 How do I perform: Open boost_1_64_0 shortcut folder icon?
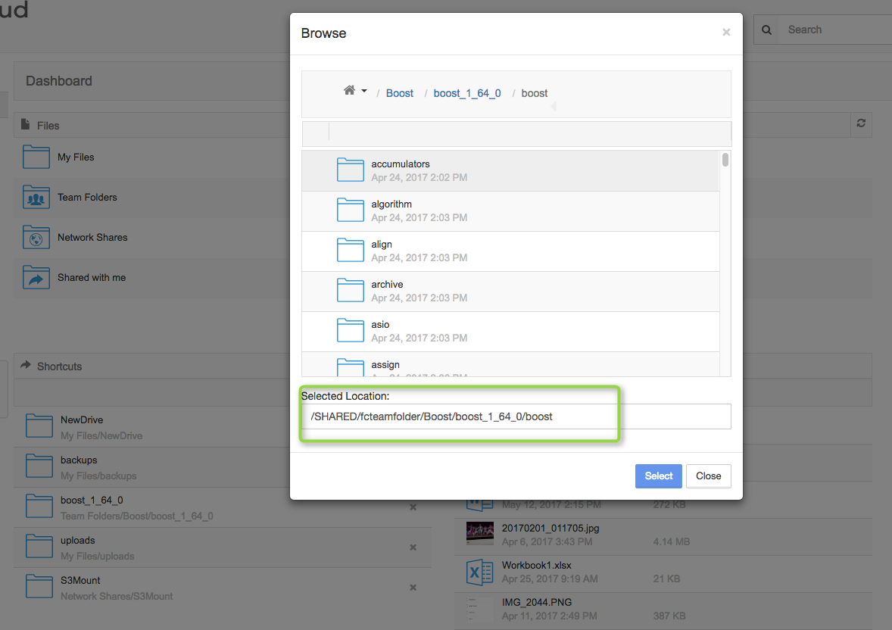pos(39,506)
